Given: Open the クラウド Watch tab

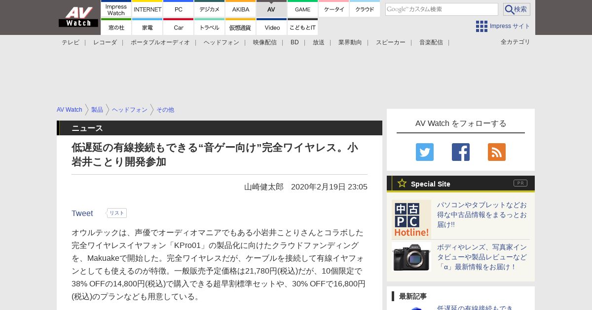Looking at the screenshot, I should coord(365,9).
